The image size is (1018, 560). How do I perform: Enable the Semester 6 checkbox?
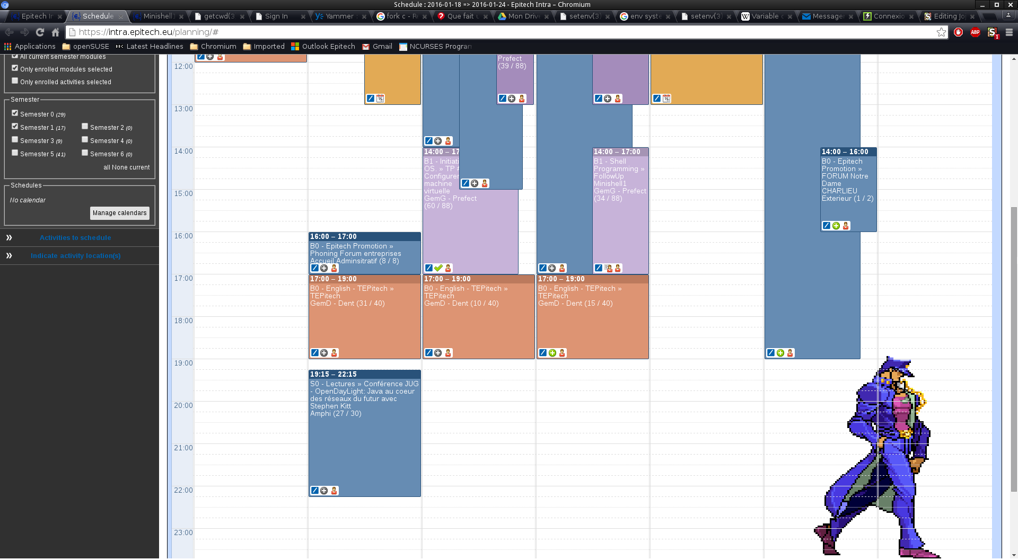[x=85, y=153]
